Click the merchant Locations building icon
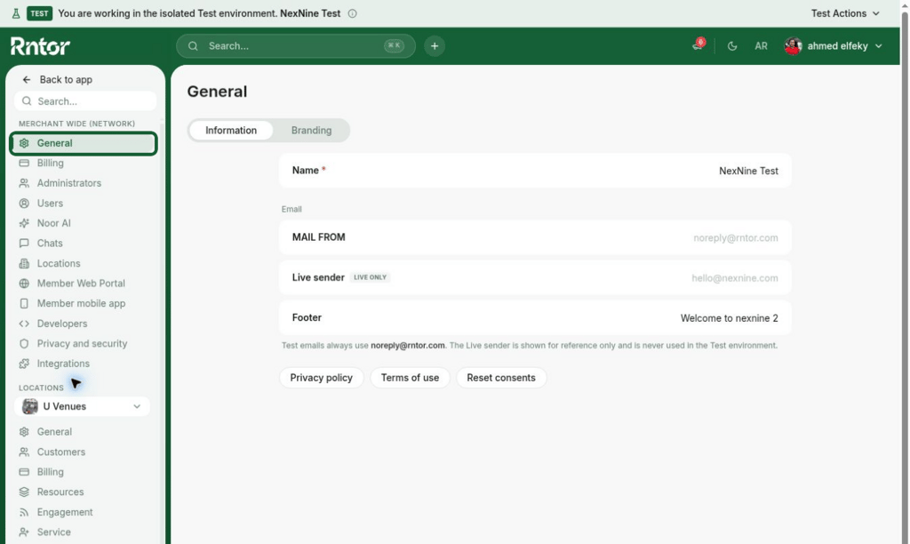 click(x=24, y=263)
